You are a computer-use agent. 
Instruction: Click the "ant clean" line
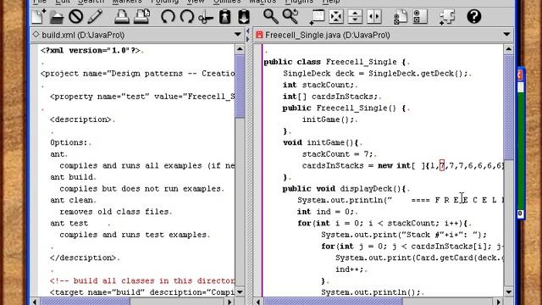click(71, 200)
